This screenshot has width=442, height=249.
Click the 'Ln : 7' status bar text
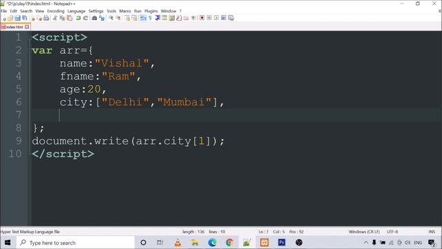263,232
